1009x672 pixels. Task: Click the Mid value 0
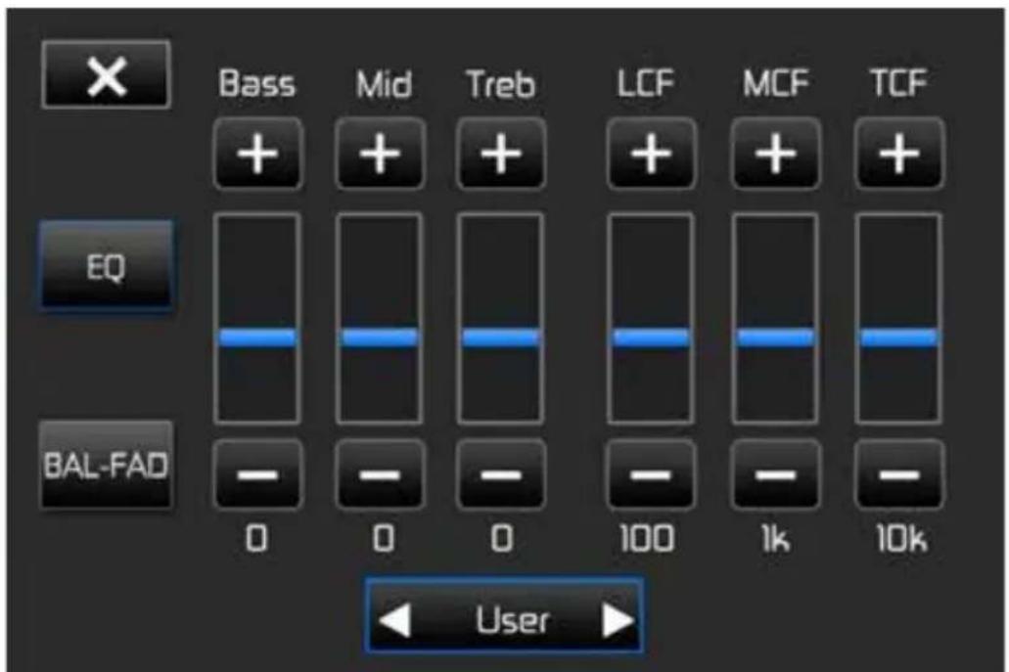(x=384, y=538)
